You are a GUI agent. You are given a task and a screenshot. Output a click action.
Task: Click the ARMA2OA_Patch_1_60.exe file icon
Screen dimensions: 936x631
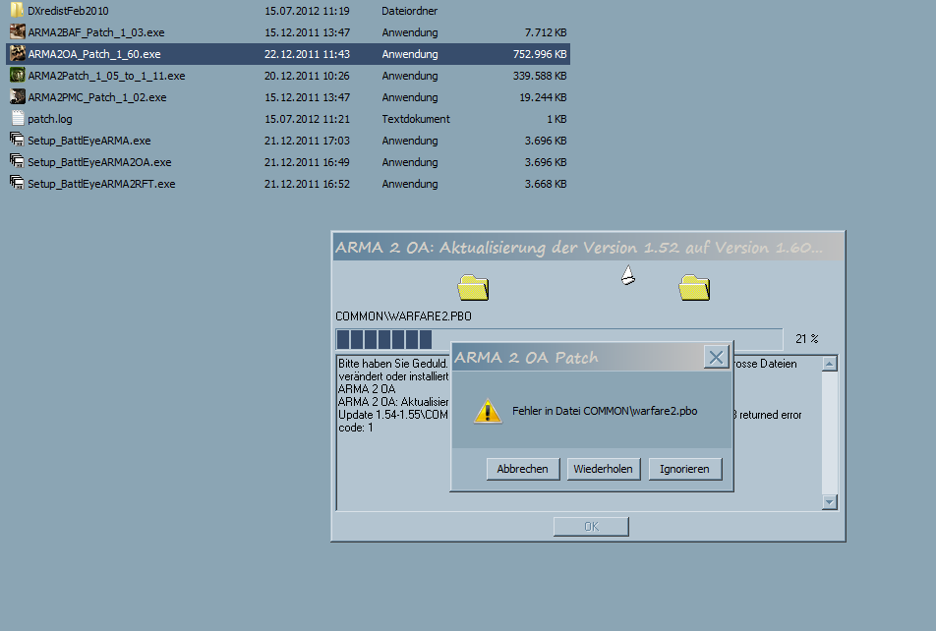click(x=18, y=53)
